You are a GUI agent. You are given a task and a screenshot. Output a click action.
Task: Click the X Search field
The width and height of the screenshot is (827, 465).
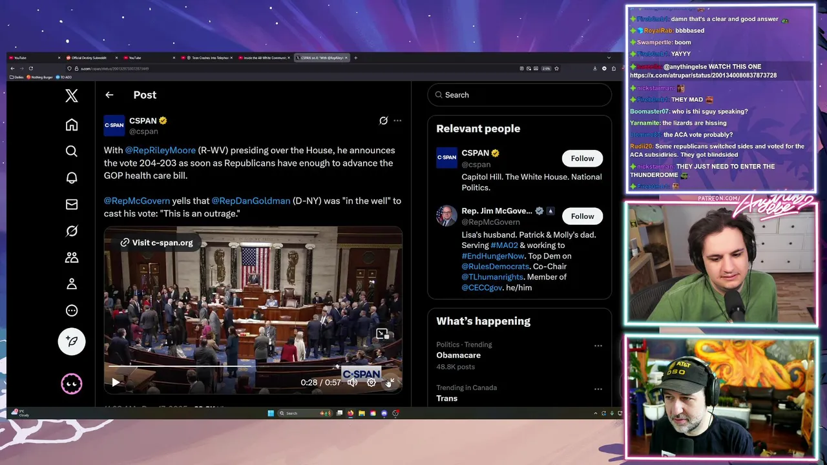[x=519, y=95]
